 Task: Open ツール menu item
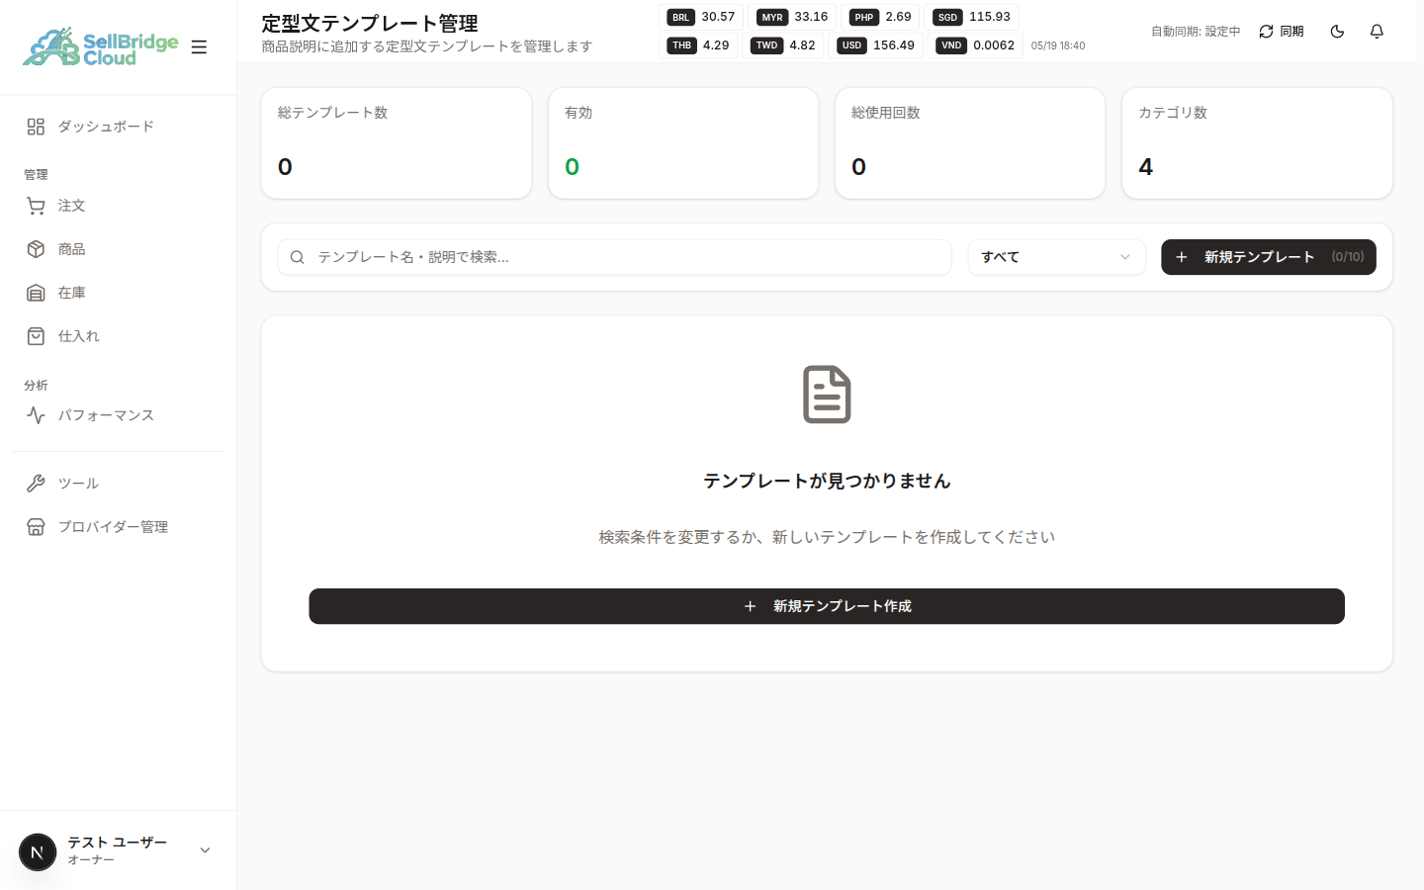119,484
